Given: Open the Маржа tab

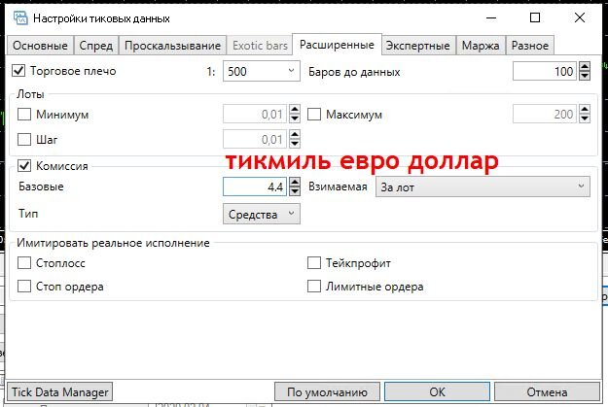Looking at the screenshot, I should click(481, 46).
